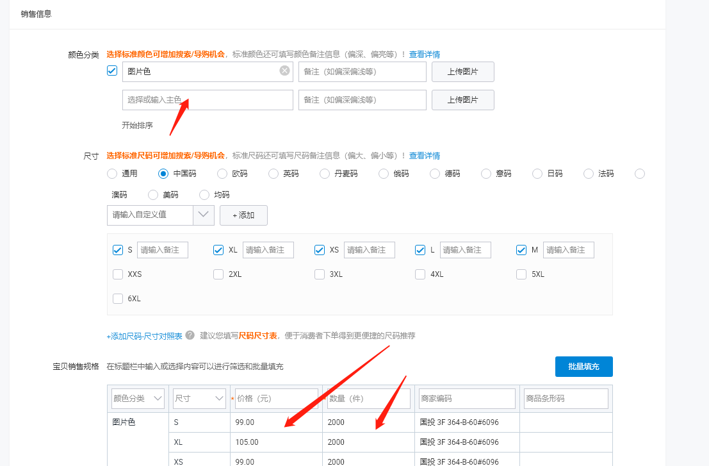Image resolution: width=709 pixels, height=466 pixels.
Task: Enable size XXS checkbox
Action: click(118, 274)
